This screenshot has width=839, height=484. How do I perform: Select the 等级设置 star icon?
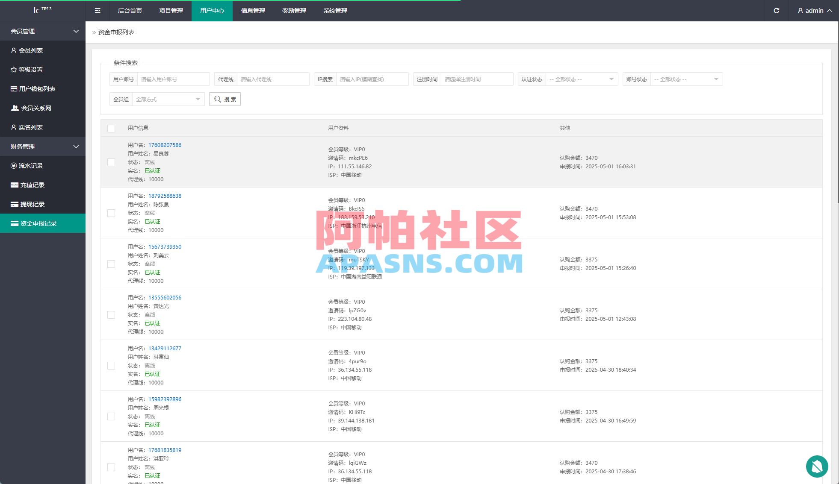coord(14,69)
